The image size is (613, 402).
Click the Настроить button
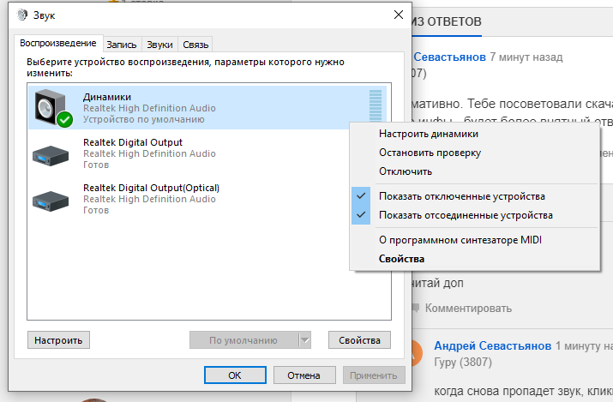(58, 340)
